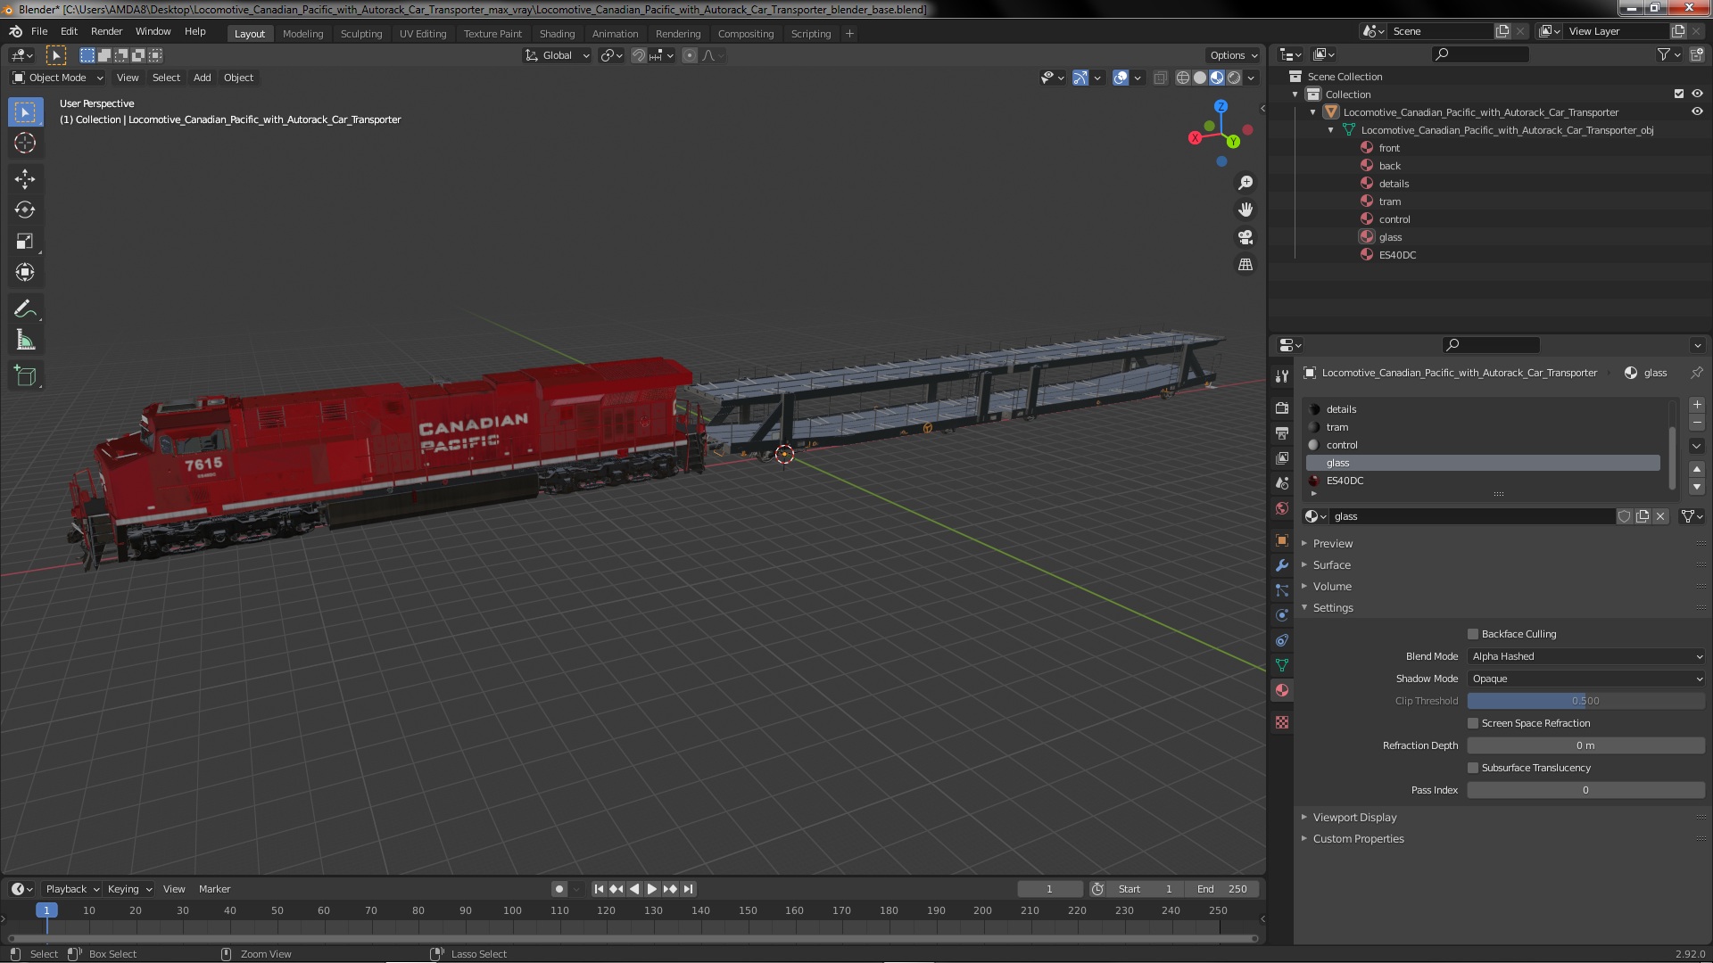Select the Cursor tool in toolbar
This screenshot has height=963, width=1713.
(25, 143)
